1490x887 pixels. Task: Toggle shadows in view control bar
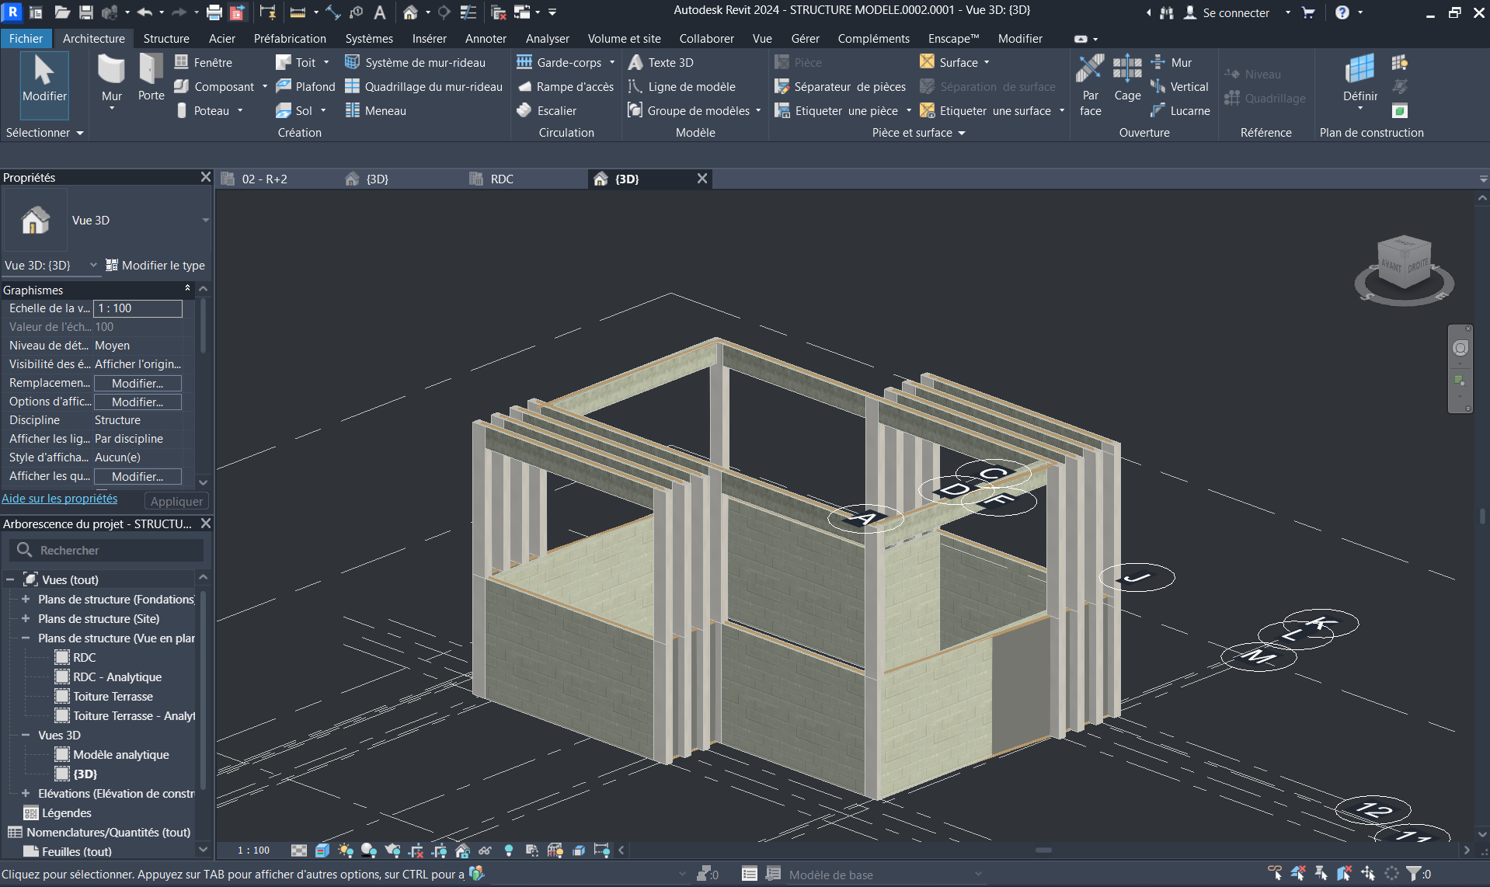(369, 850)
